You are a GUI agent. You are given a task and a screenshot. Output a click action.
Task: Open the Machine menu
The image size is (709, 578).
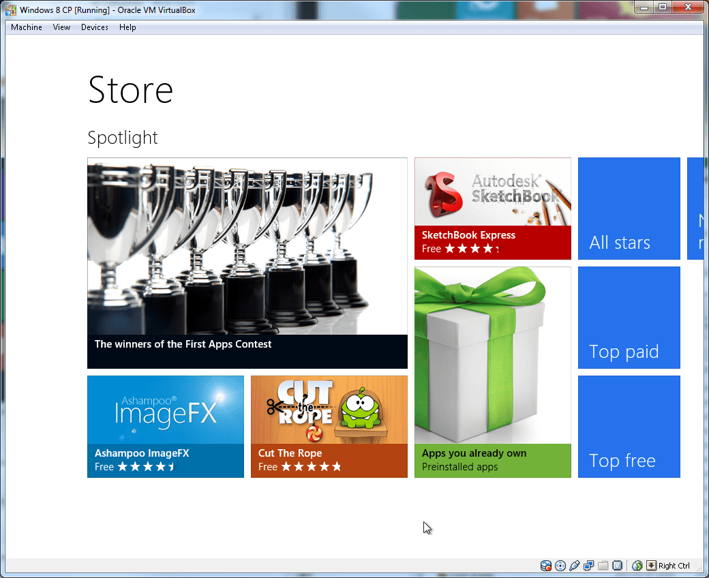tap(26, 27)
